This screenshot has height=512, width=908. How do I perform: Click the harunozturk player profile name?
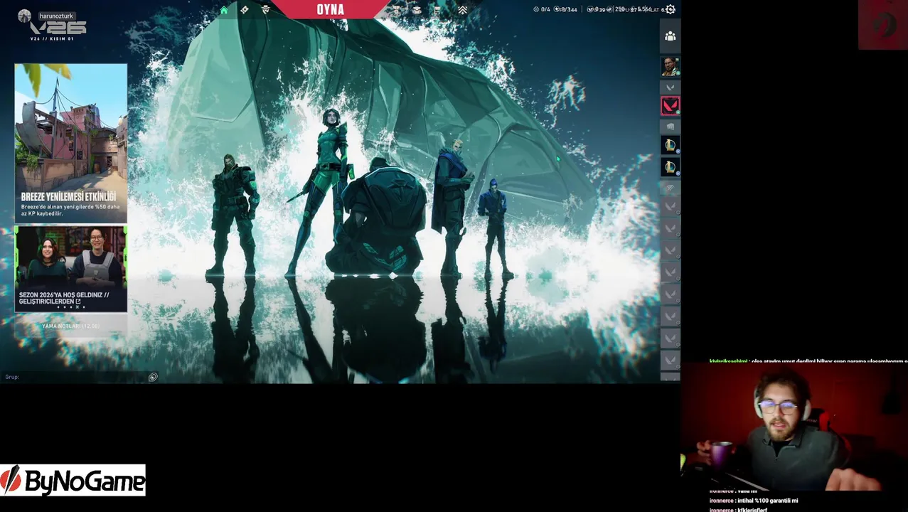click(x=56, y=16)
